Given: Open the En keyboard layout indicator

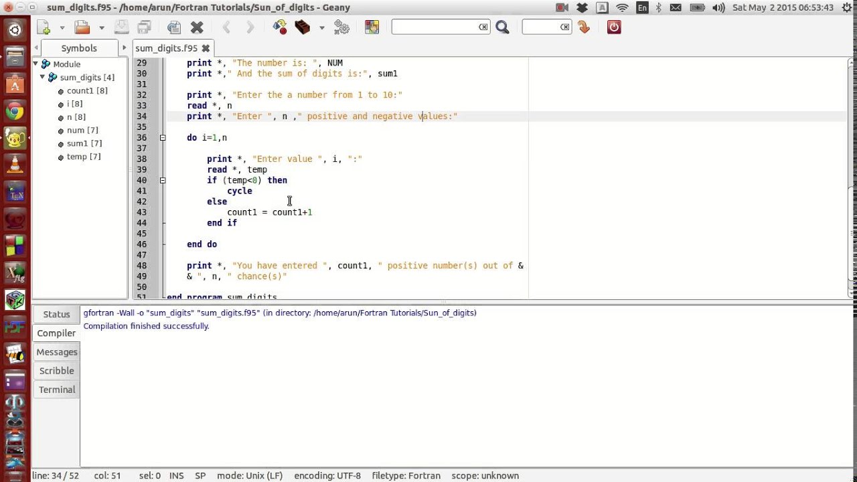Looking at the screenshot, I should point(642,8).
